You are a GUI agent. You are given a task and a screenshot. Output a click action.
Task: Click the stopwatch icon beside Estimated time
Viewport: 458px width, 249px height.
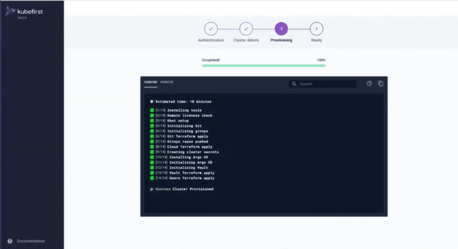(x=152, y=102)
